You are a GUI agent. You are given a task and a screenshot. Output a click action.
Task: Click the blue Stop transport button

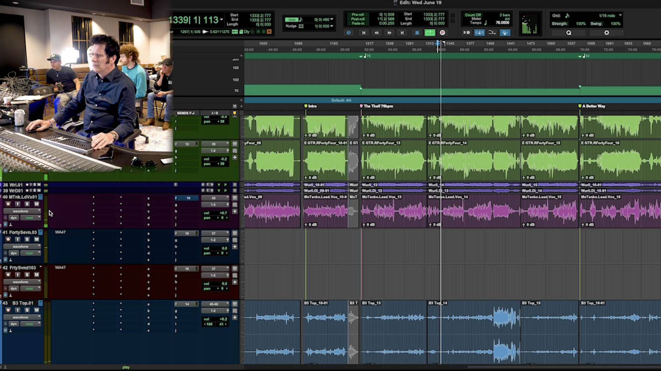(417, 33)
